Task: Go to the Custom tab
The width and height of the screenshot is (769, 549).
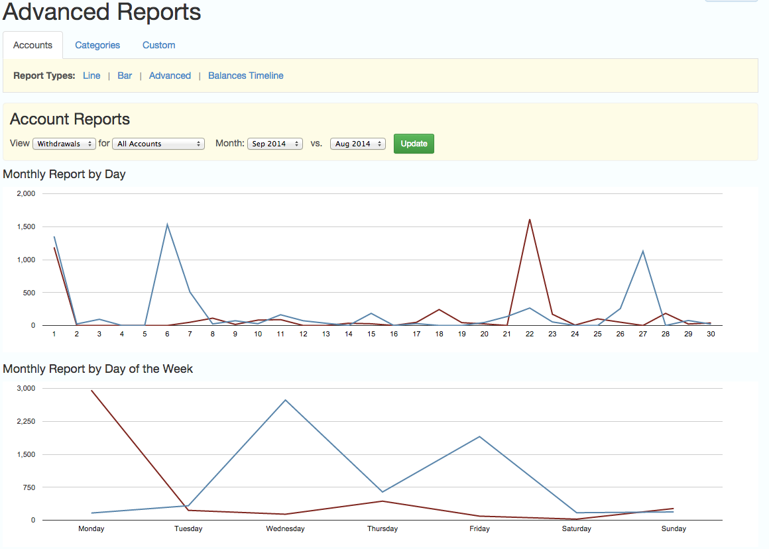Action: pyautogui.click(x=158, y=45)
